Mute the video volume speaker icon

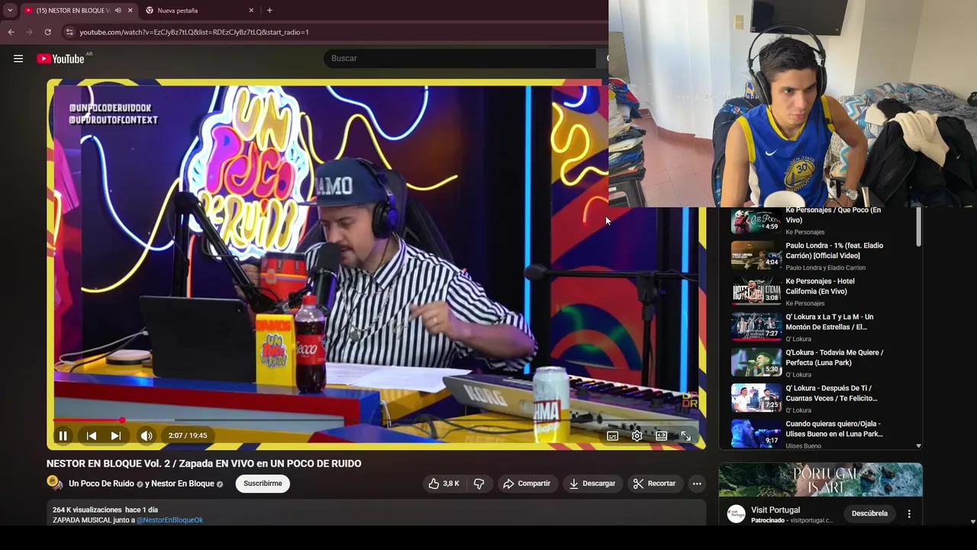pyautogui.click(x=147, y=435)
